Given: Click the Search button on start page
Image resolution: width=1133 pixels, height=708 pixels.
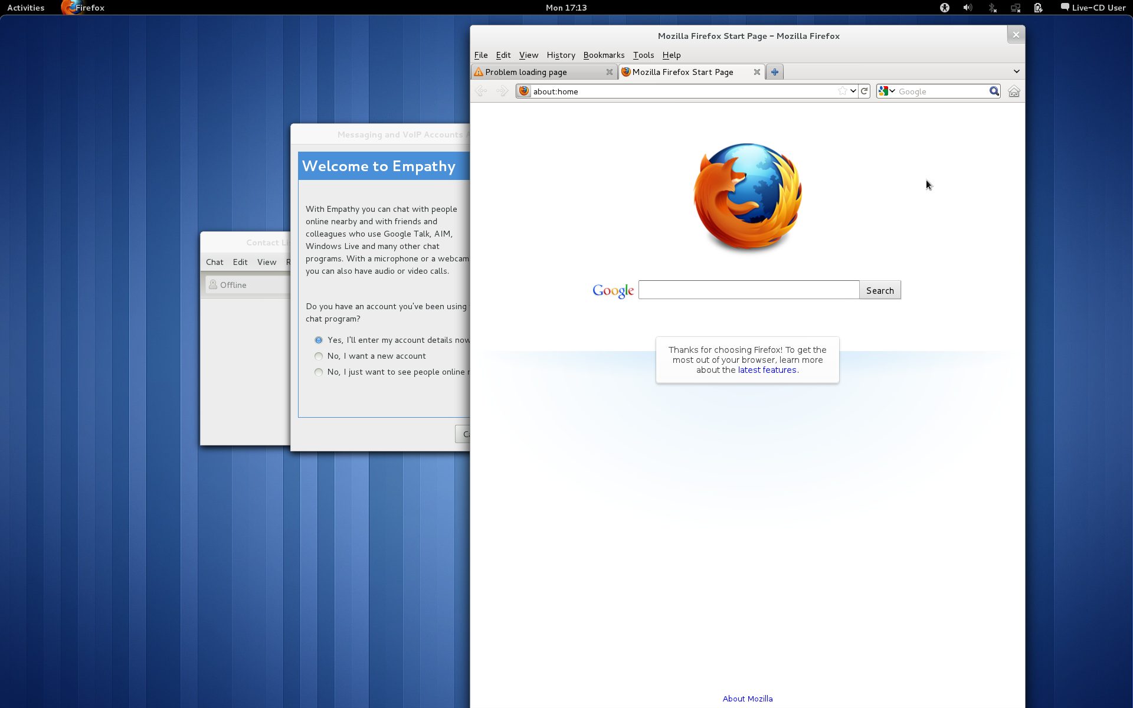Looking at the screenshot, I should (880, 290).
